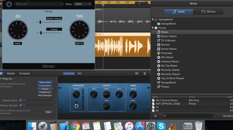Click the Master Reverb slider handle

[x=24, y=105]
